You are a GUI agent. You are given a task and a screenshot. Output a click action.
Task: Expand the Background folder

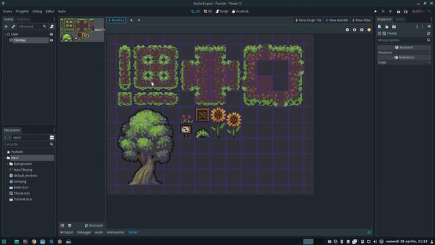click(x=7, y=164)
